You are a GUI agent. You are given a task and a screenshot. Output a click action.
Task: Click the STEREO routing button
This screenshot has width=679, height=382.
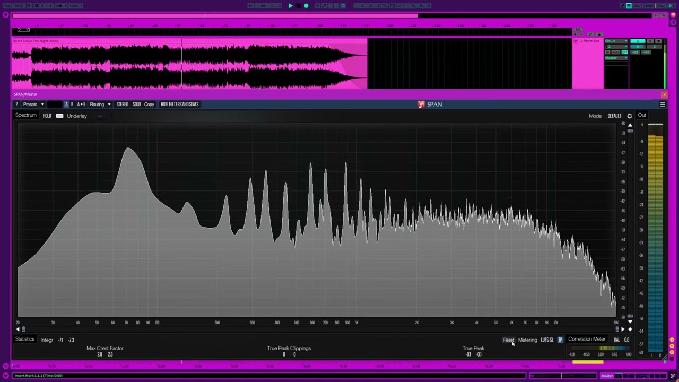tap(123, 105)
